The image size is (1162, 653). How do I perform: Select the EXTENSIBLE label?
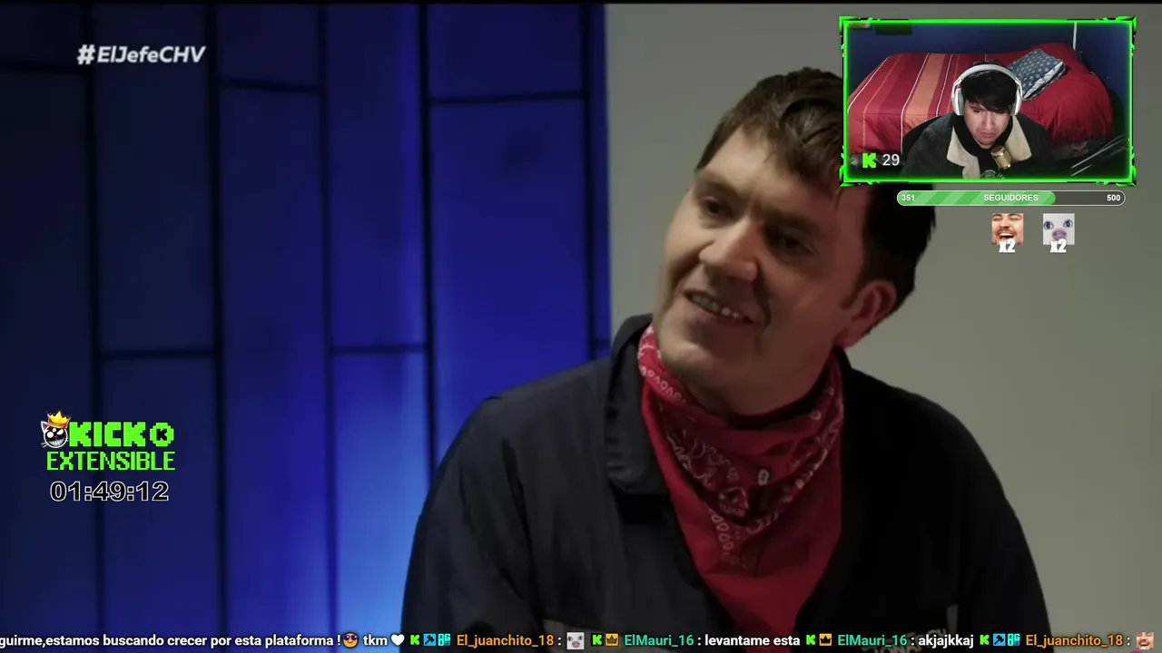pos(111,461)
